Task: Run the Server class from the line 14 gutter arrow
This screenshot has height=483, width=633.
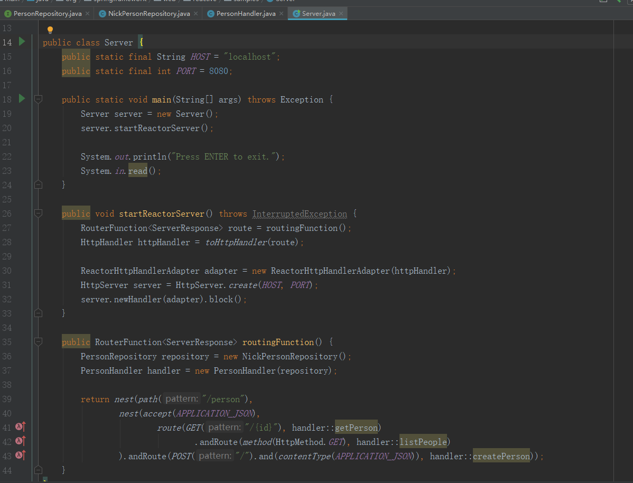Action: tap(22, 42)
